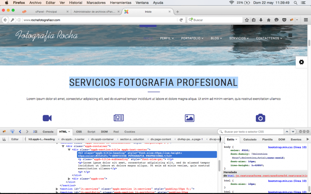The image size is (311, 194).
Task: Select div.sppb-container in the breadcrumb path
Action: [x=102, y=139]
